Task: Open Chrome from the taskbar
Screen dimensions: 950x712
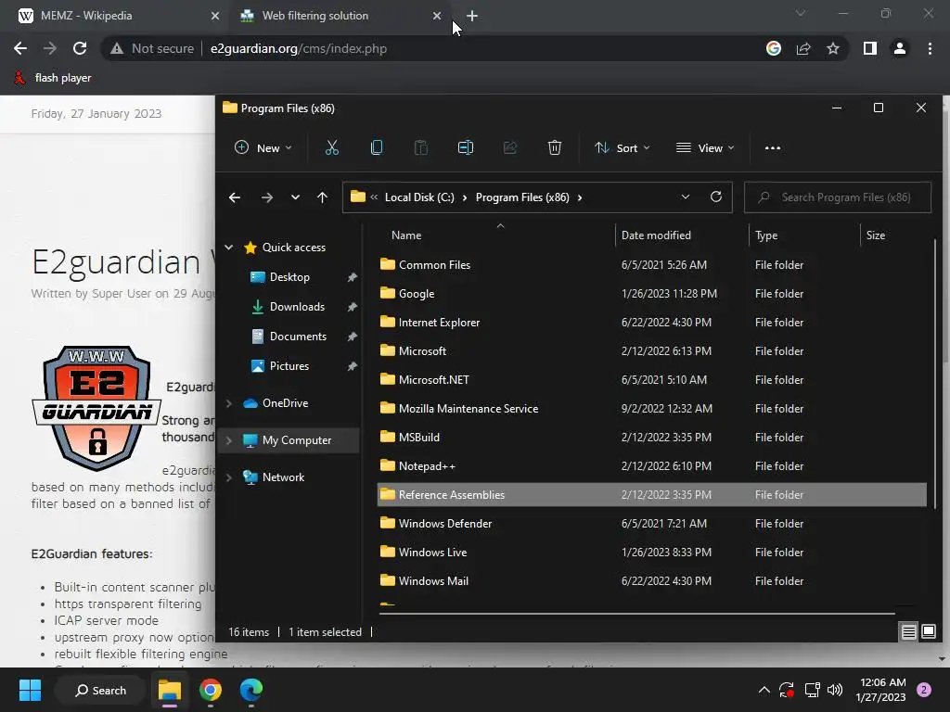Action: (x=211, y=690)
